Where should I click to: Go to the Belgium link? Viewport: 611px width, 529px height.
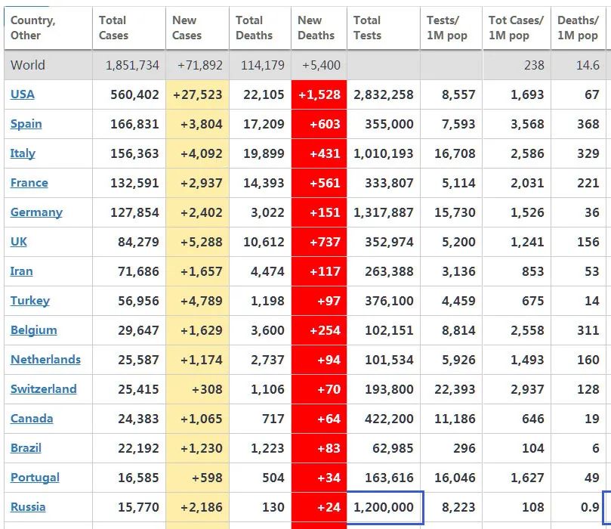tap(34, 330)
